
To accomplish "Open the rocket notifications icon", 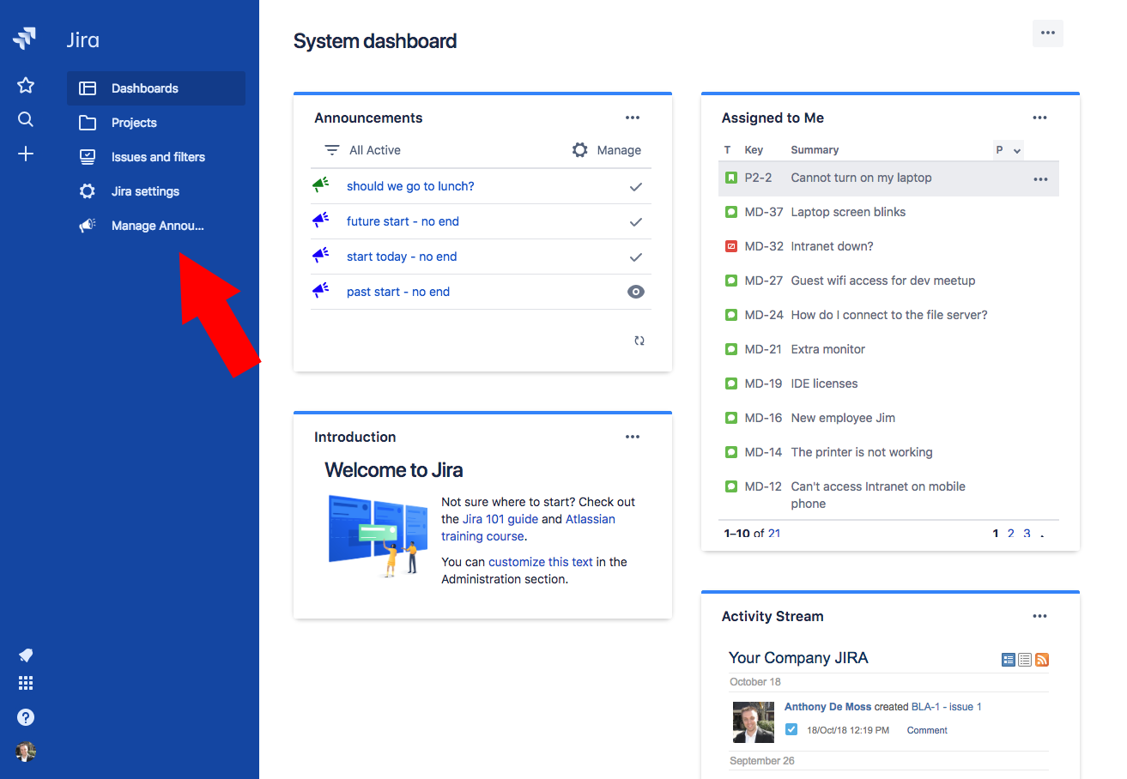I will 26,655.
